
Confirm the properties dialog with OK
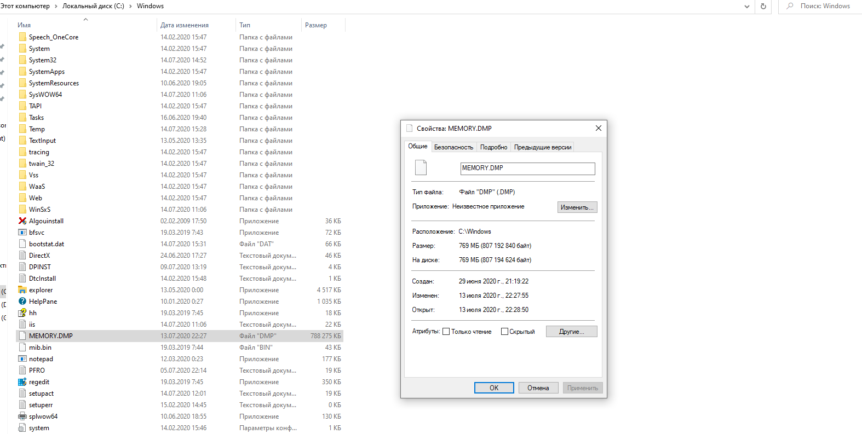(x=494, y=388)
